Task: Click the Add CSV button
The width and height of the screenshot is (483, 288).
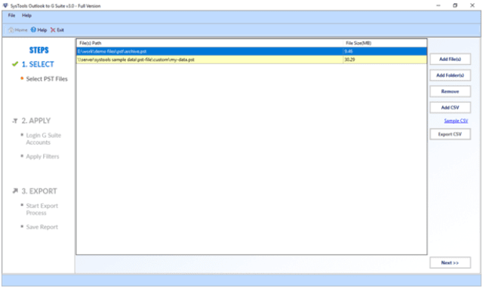Action: (450, 107)
